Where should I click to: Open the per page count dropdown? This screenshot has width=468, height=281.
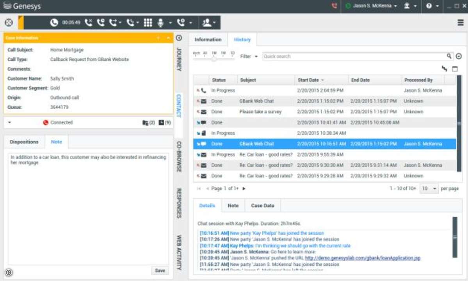[x=429, y=189]
